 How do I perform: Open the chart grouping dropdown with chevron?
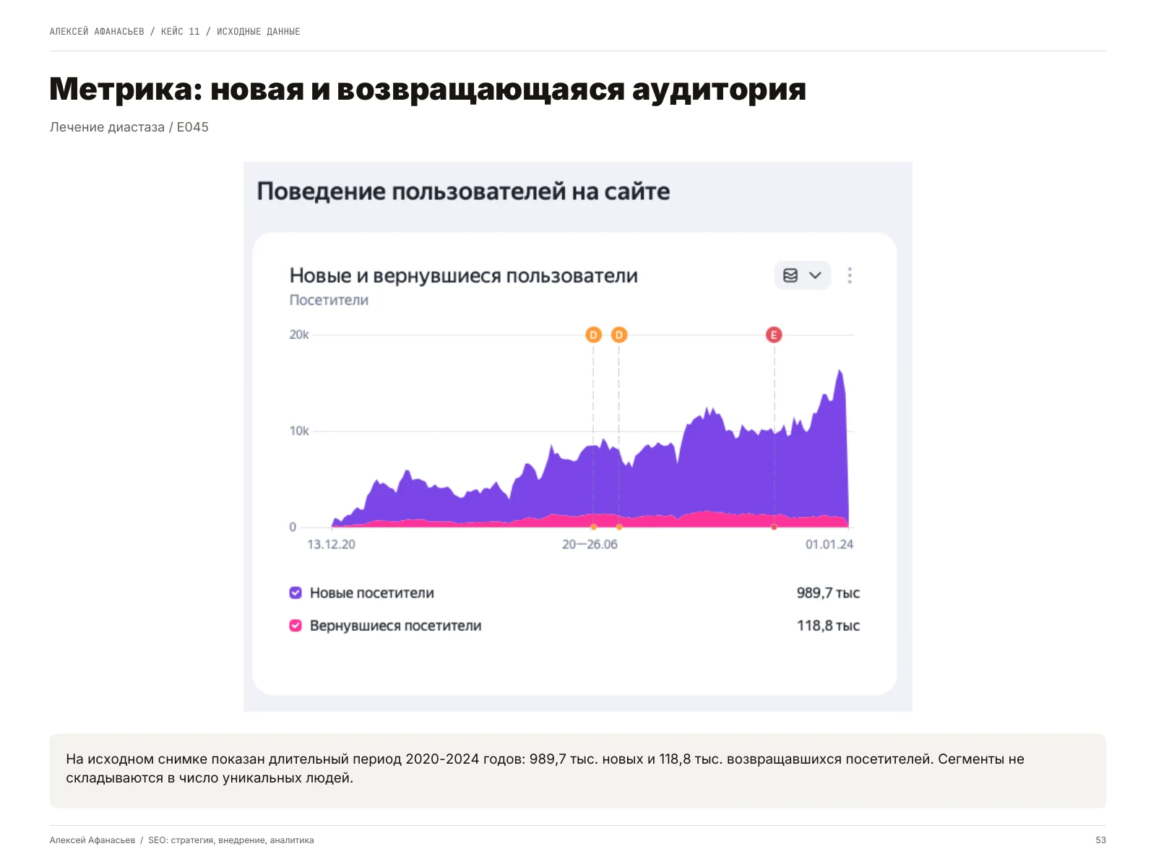[x=803, y=275]
